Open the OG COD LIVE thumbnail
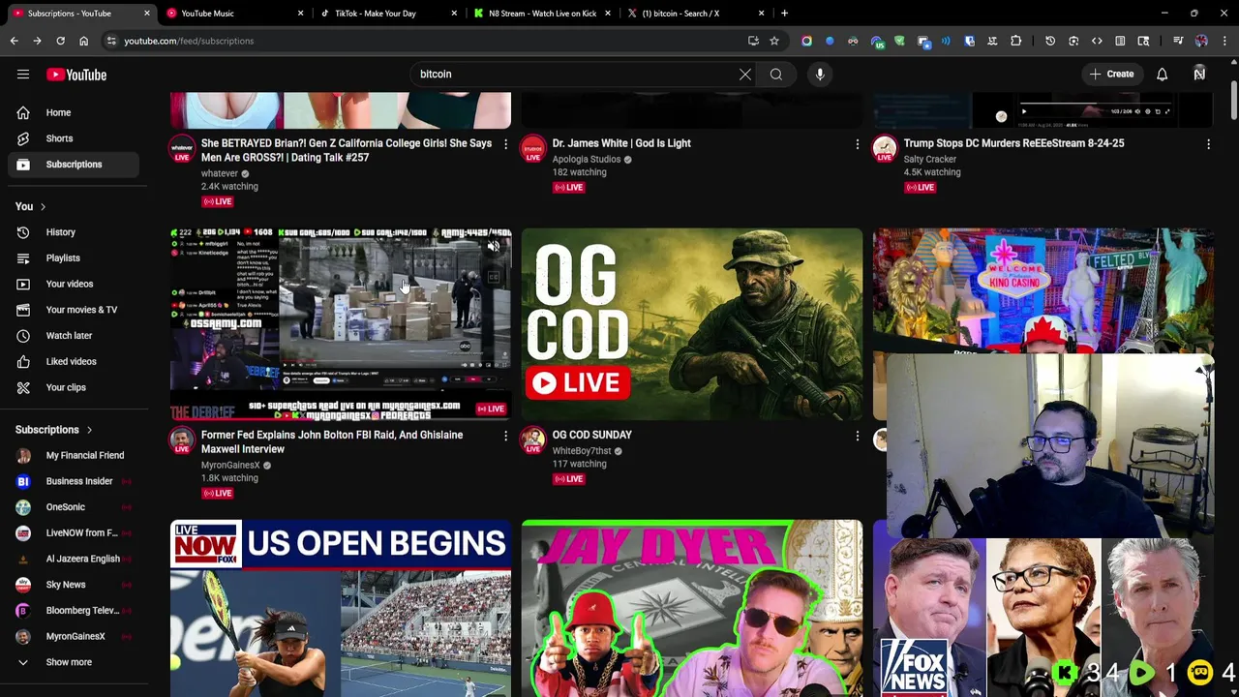The image size is (1239, 697). (692, 324)
